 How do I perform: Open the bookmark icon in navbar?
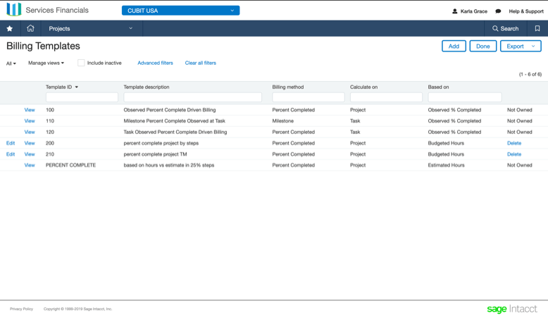pyautogui.click(x=537, y=29)
